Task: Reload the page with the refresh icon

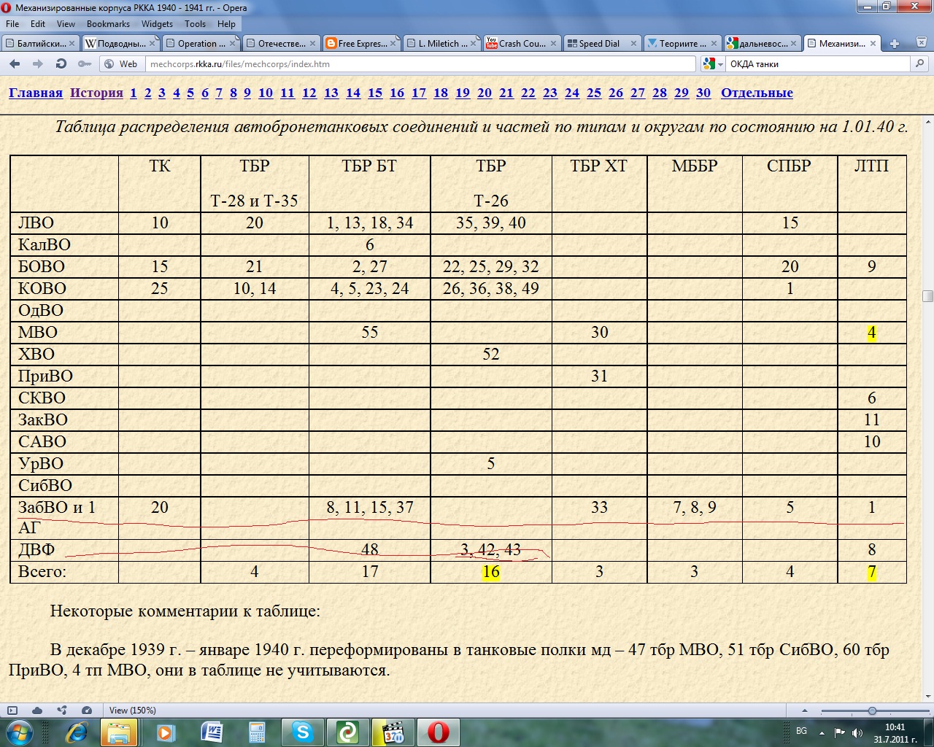Action: (x=61, y=64)
